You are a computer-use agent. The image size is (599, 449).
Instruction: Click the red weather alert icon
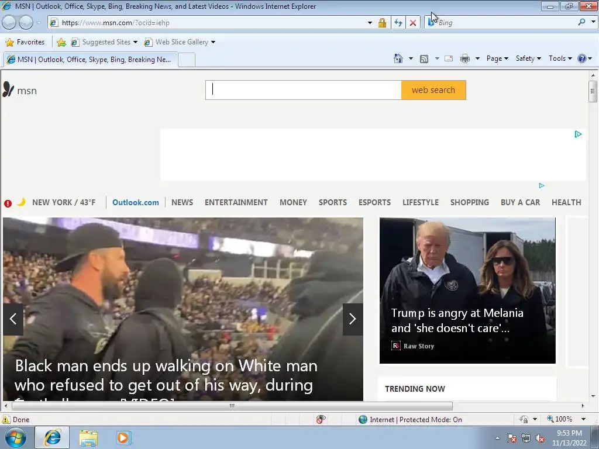[8, 203]
